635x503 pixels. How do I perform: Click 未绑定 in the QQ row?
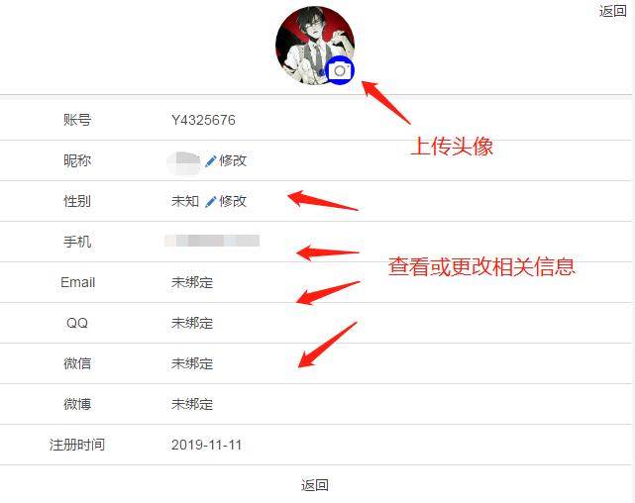click(x=192, y=323)
